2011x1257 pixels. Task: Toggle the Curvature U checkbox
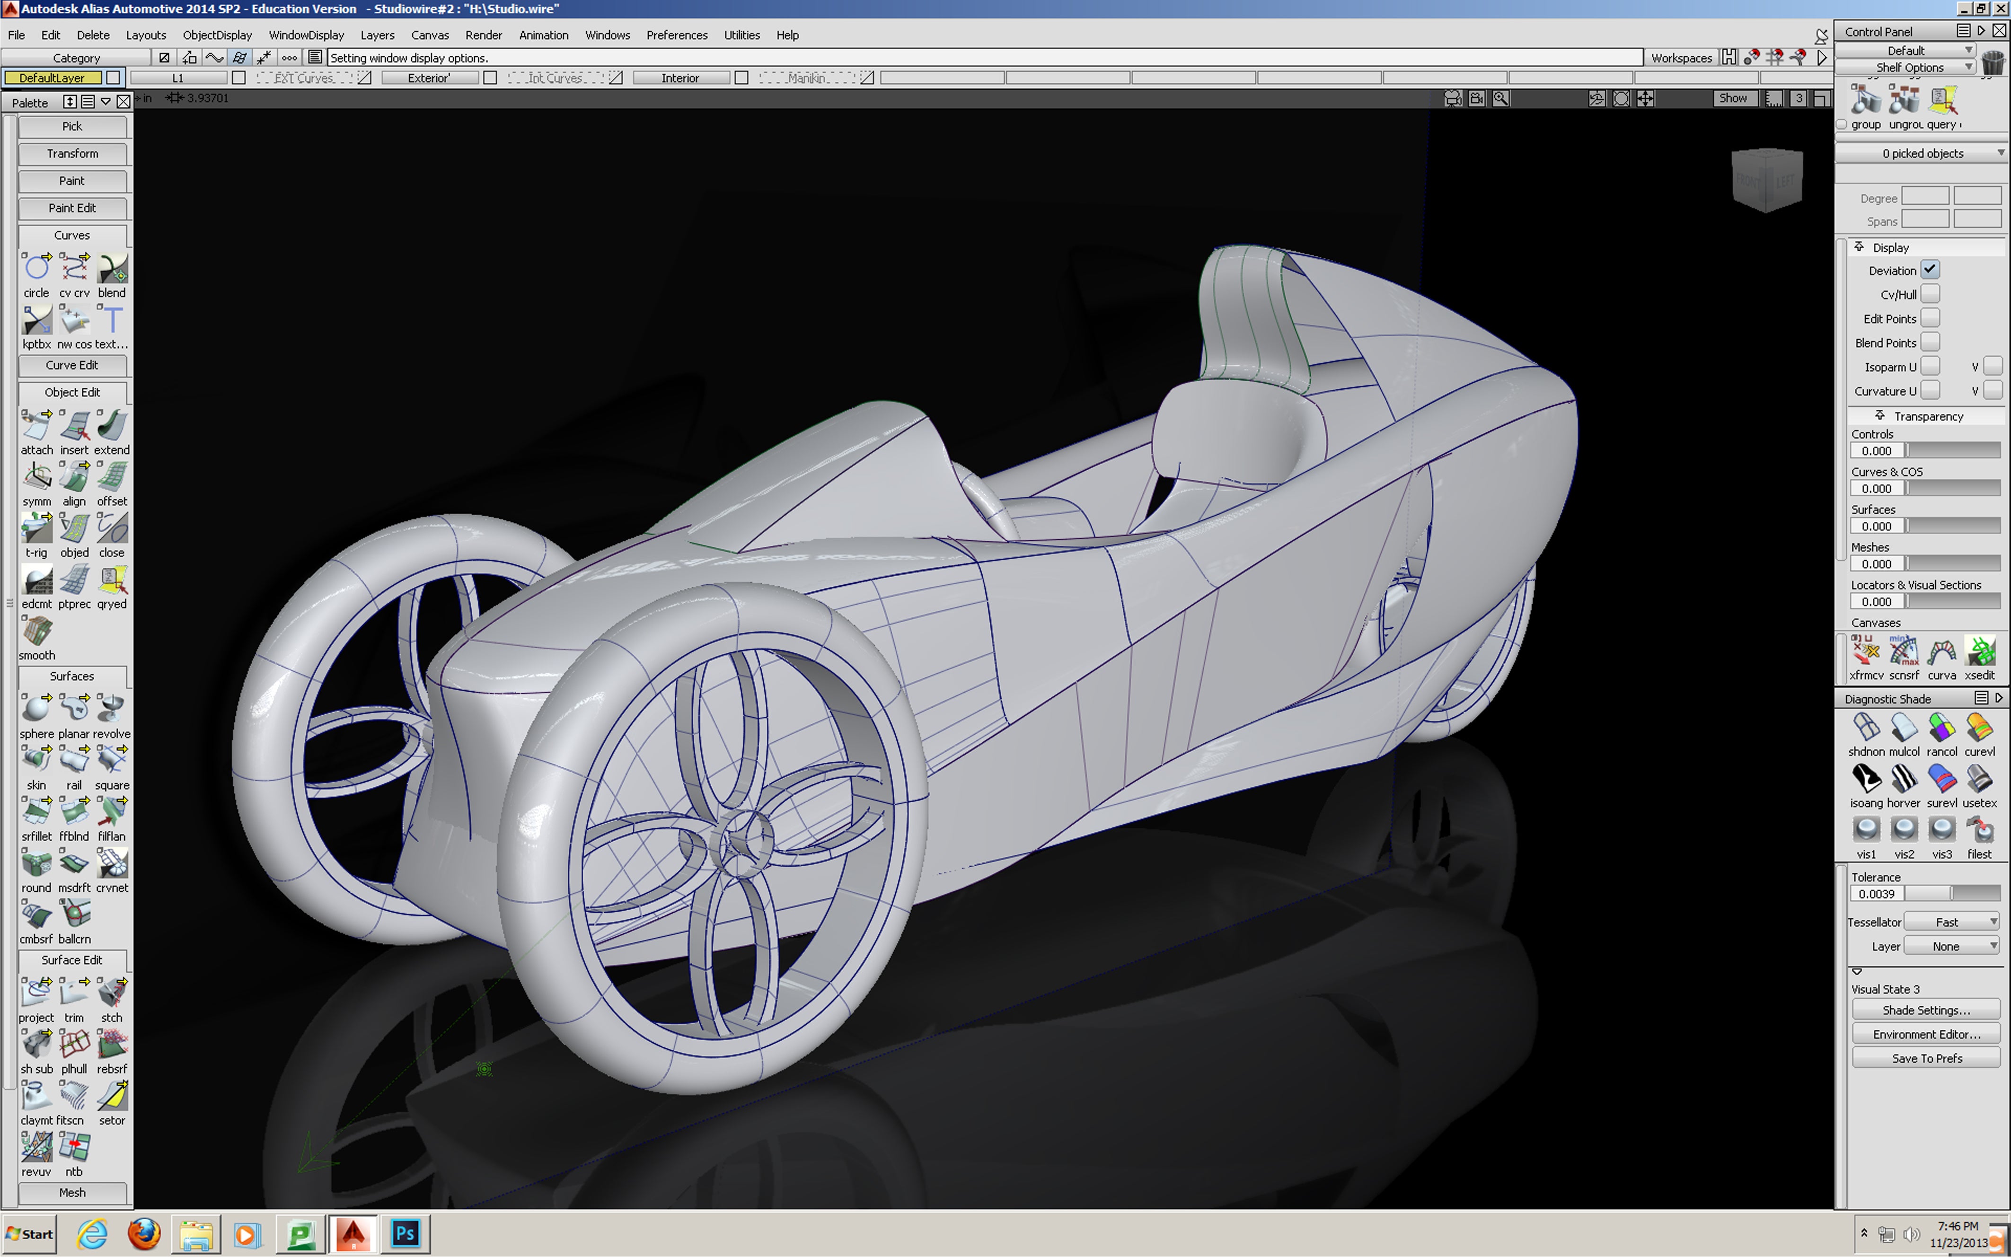click(x=1931, y=391)
